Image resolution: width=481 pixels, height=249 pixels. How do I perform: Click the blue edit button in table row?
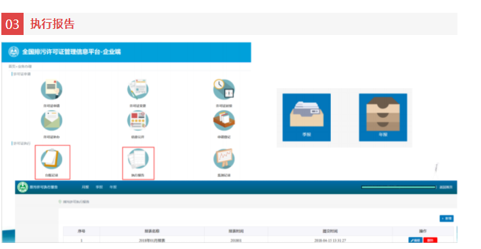coord(416,240)
